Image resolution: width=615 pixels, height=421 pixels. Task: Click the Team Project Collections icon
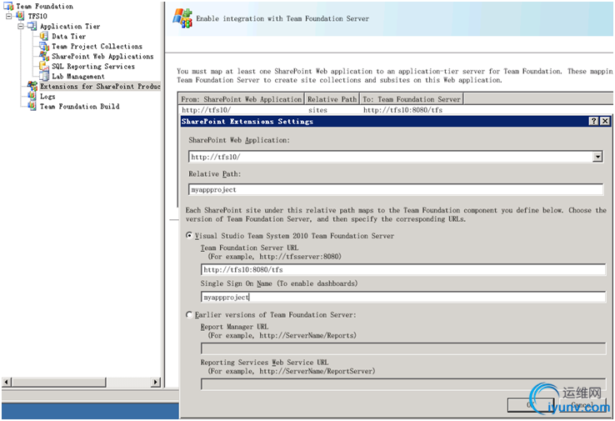pyautogui.click(x=44, y=47)
